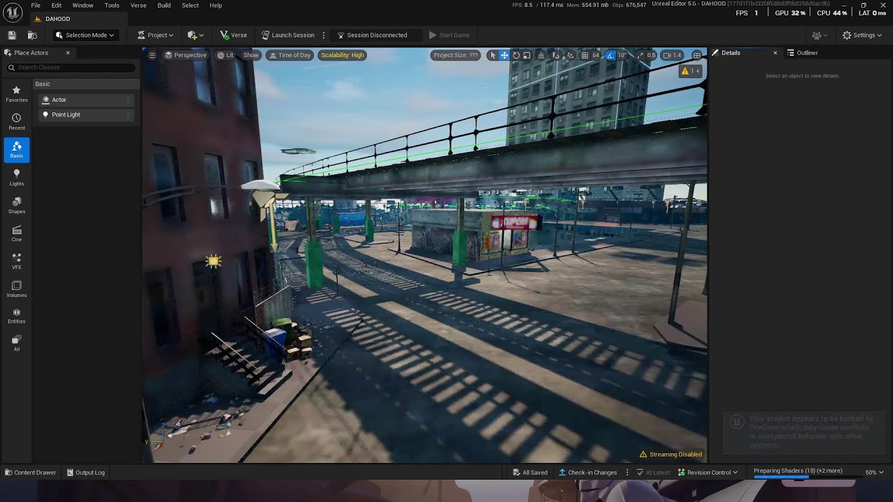Toggle scale snapping icon
The width and height of the screenshot is (893, 502).
coord(640,55)
